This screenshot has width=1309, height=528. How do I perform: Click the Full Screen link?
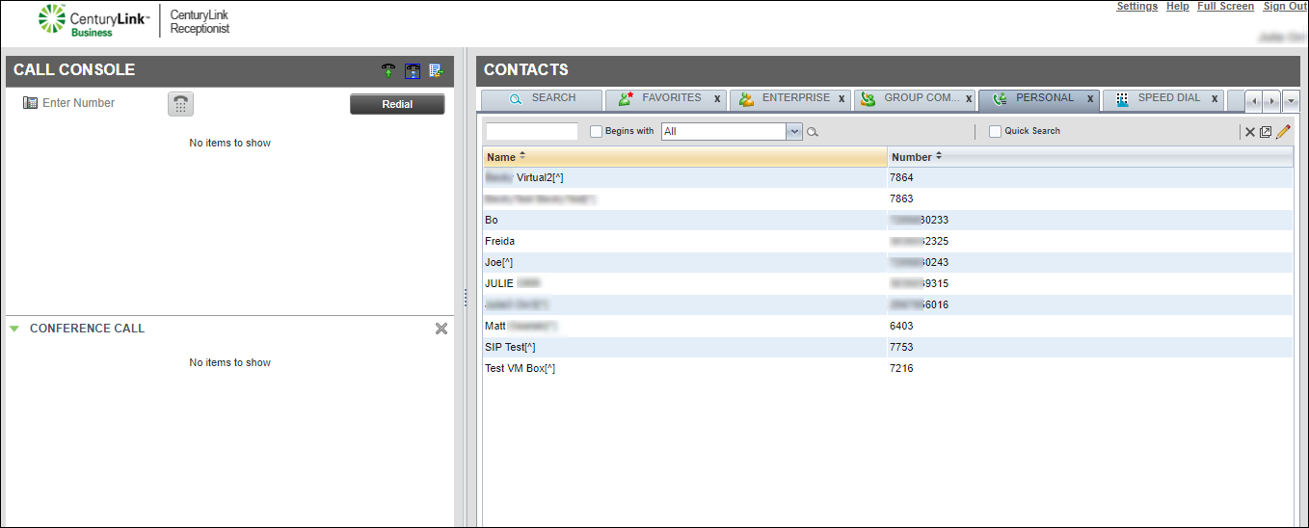pos(1225,7)
